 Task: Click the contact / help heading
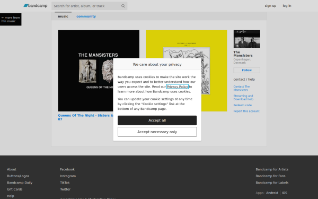click(x=244, y=80)
